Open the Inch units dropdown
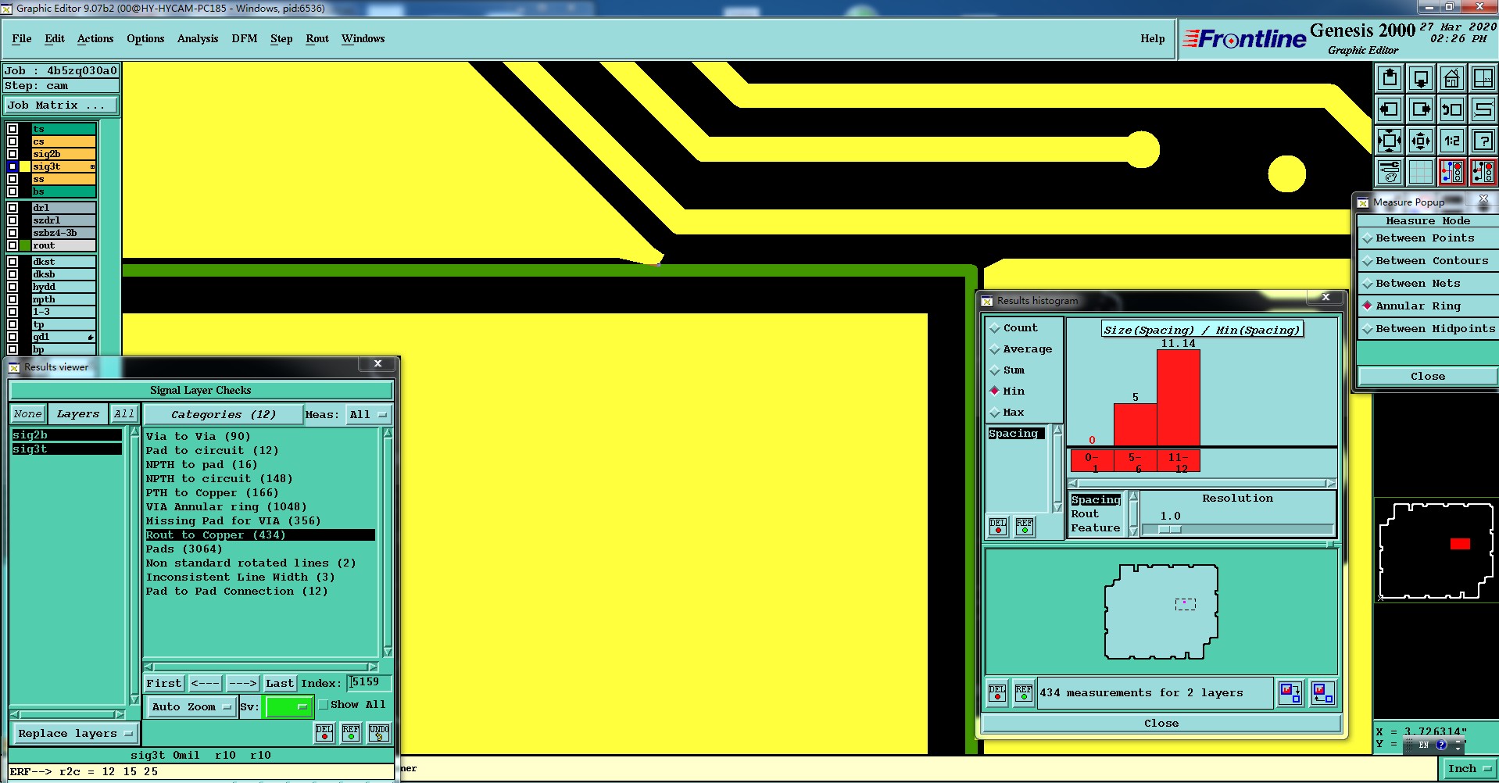The width and height of the screenshot is (1499, 783). click(x=1469, y=769)
